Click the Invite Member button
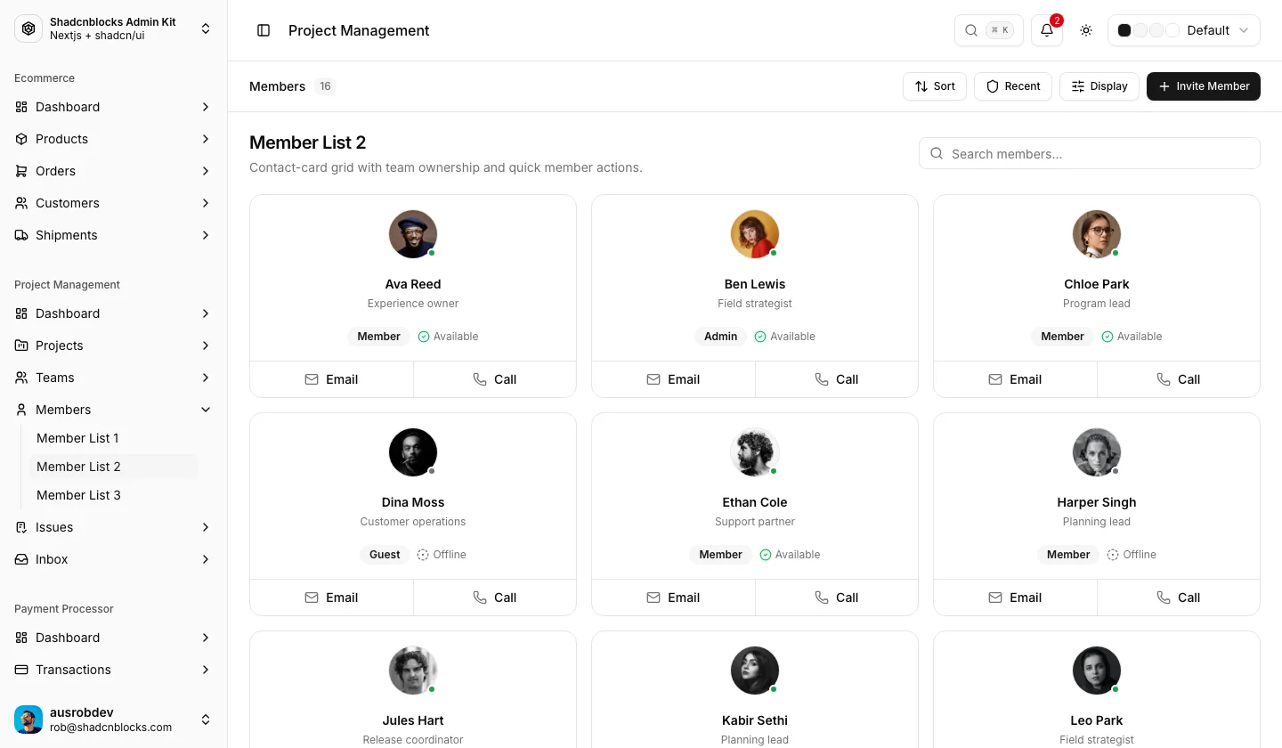Viewport: 1282px width, 748px height. 1204,86
